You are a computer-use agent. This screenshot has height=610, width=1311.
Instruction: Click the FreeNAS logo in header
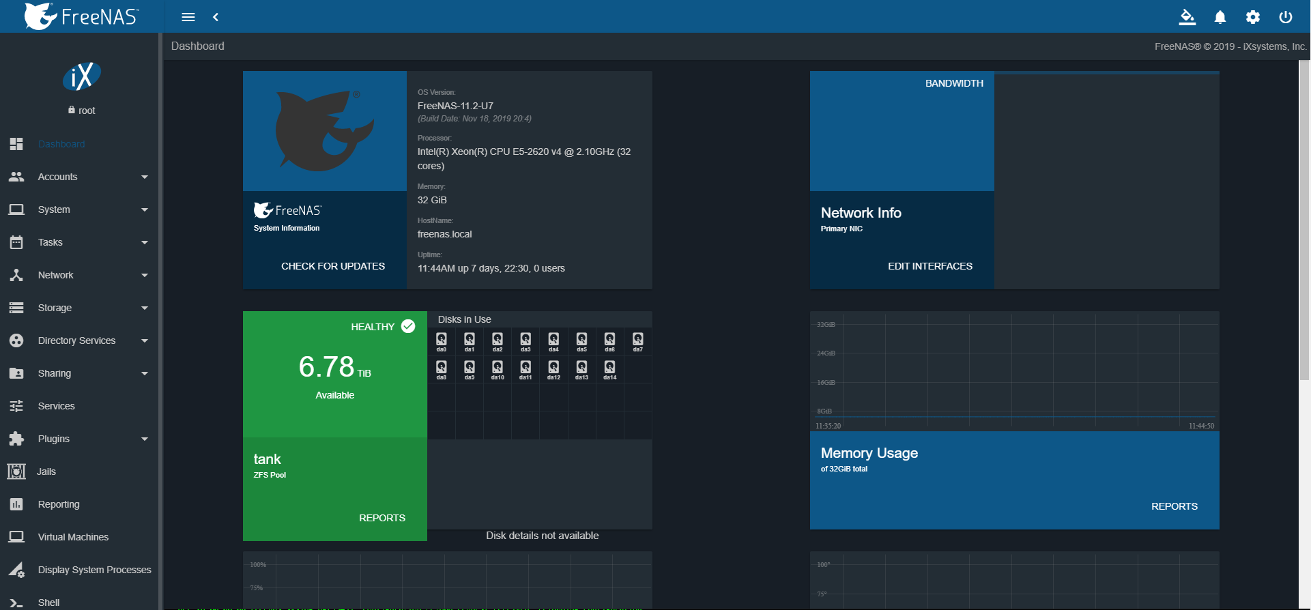tap(81, 16)
